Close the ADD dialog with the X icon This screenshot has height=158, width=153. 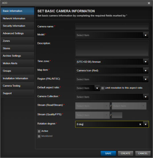click(x=149, y=3)
